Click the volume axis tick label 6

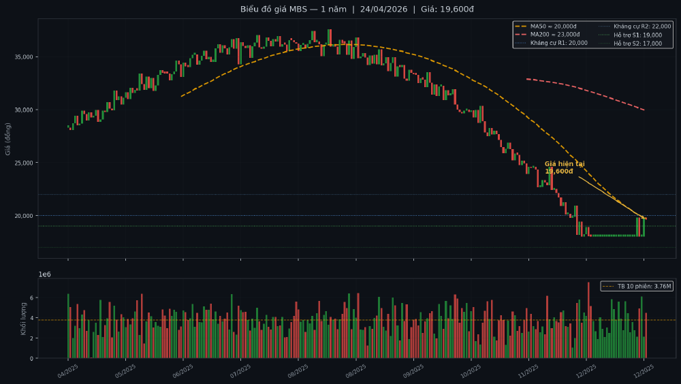[31, 298]
